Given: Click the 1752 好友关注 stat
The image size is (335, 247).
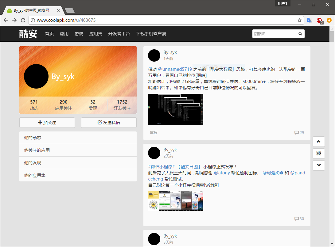Looking at the screenshot, I should click(x=122, y=105).
